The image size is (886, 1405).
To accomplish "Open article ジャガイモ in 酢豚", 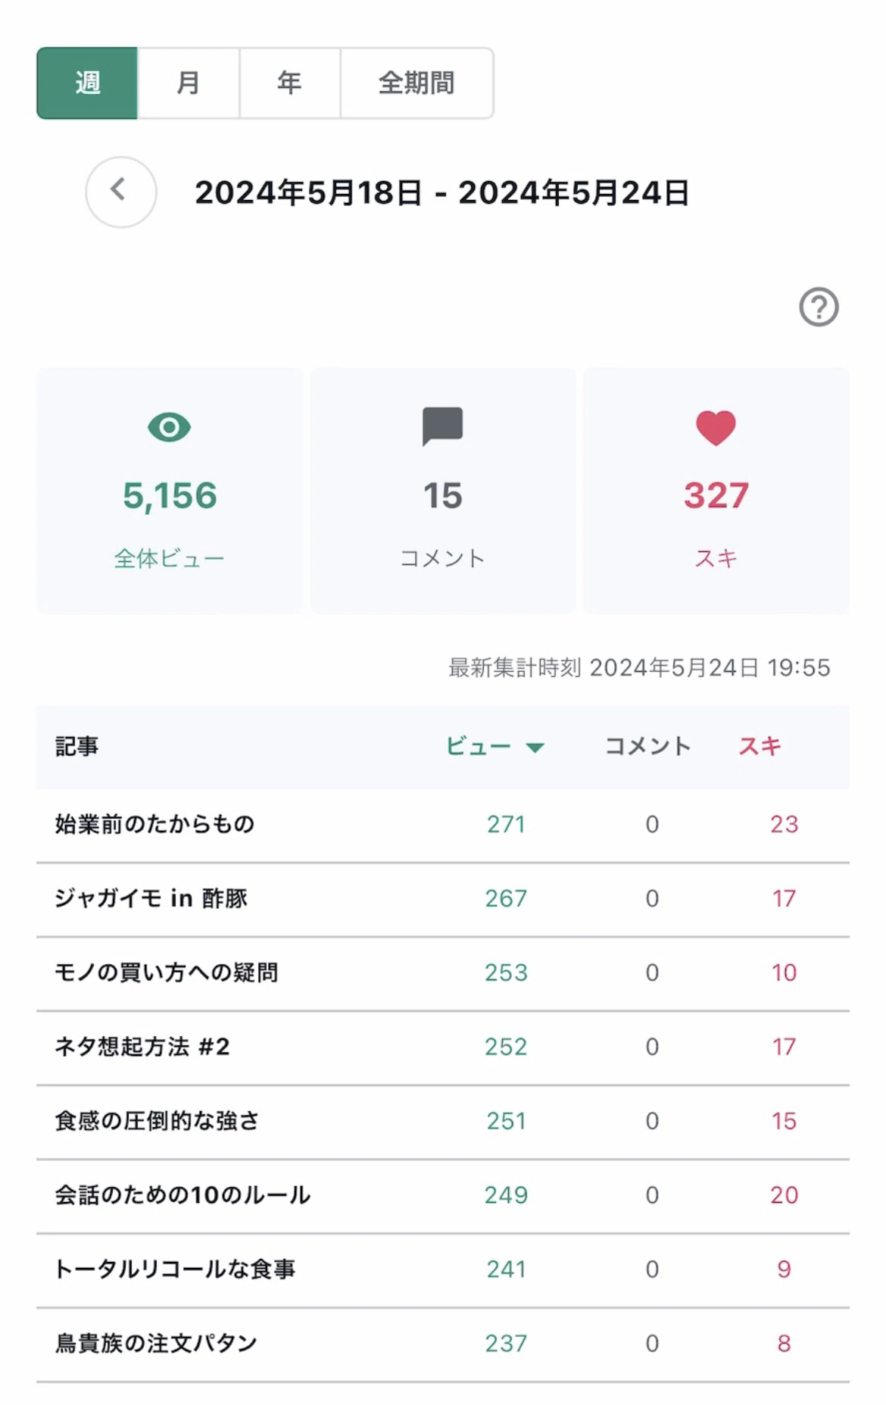I will [151, 898].
